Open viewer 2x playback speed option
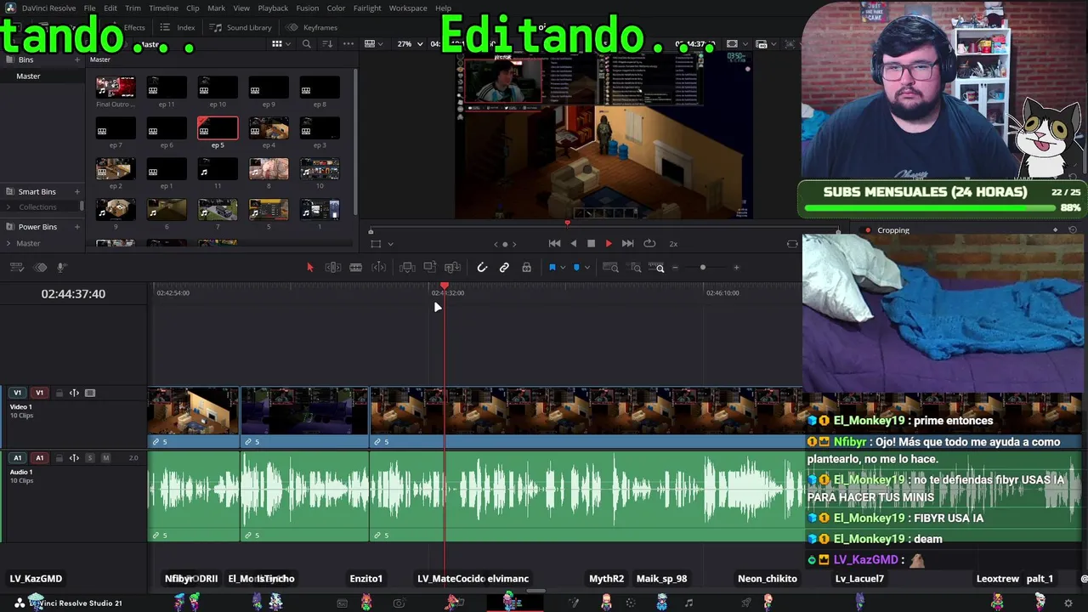The image size is (1088, 612). [x=673, y=244]
